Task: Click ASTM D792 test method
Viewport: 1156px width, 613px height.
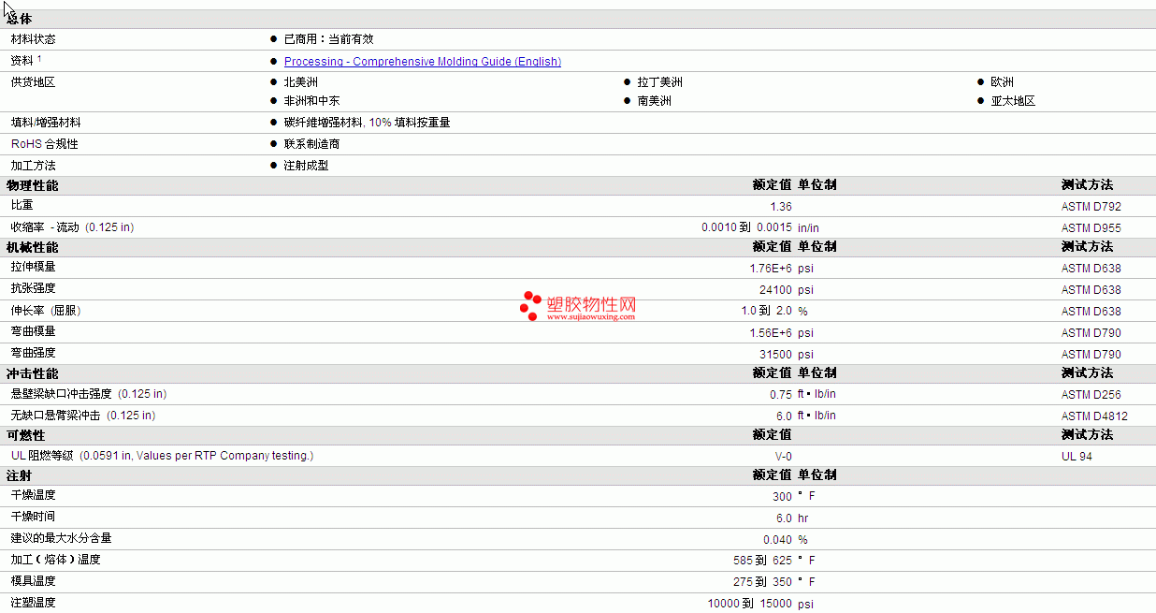Action: (1091, 207)
